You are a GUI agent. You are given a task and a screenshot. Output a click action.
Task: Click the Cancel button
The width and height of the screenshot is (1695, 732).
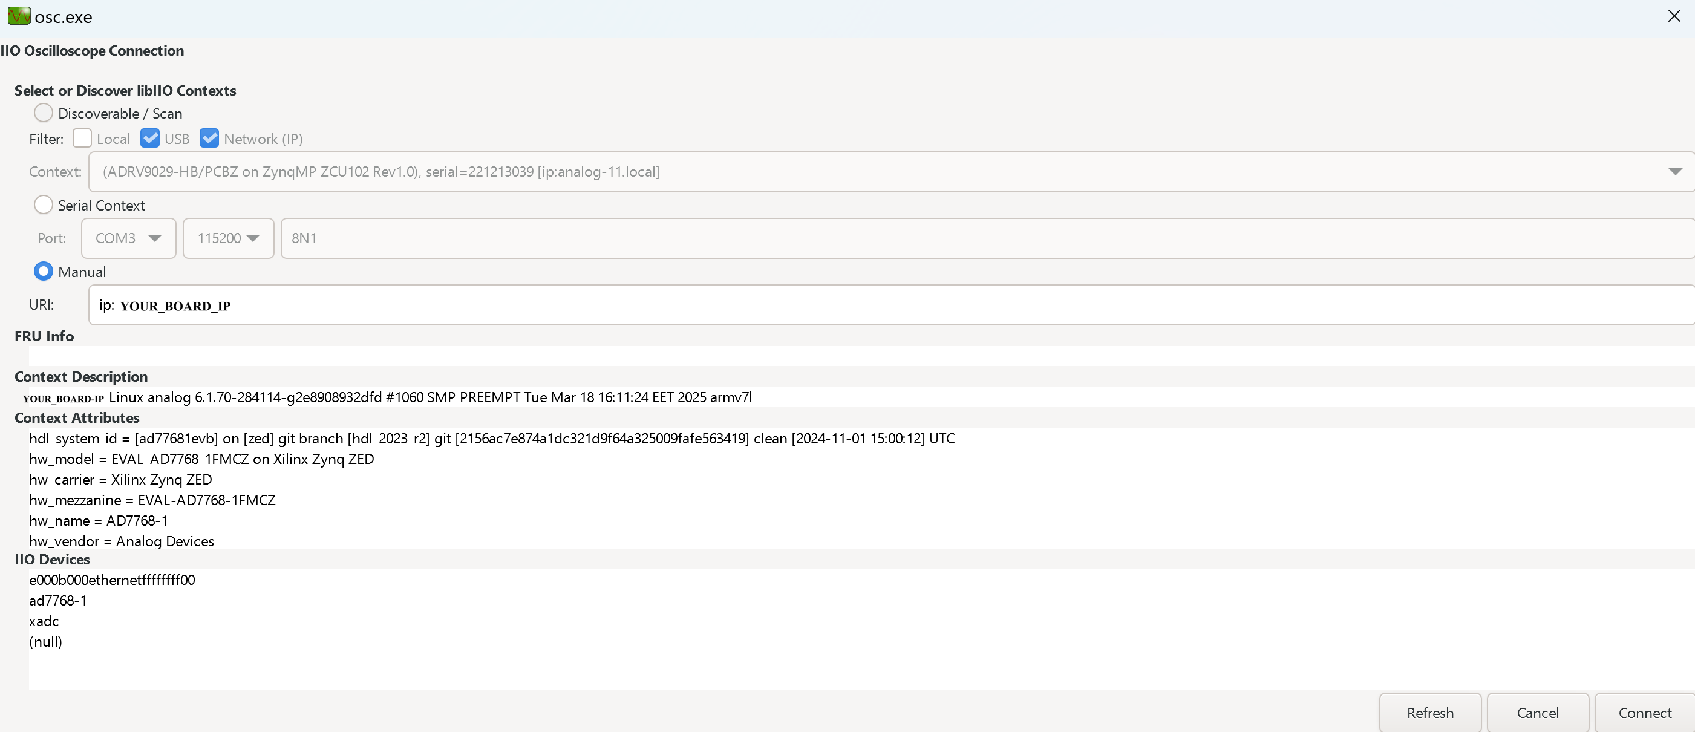point(1538,713)
